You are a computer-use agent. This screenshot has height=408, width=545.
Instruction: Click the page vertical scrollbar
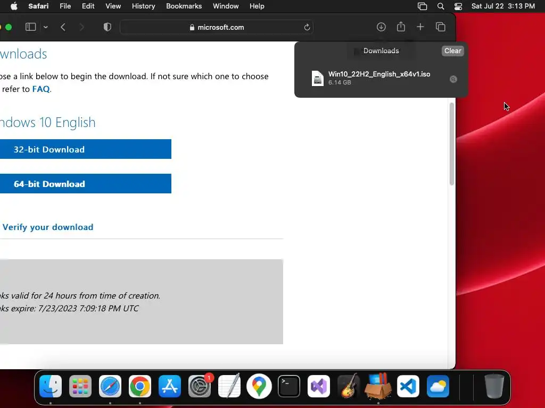pos(451,144)
